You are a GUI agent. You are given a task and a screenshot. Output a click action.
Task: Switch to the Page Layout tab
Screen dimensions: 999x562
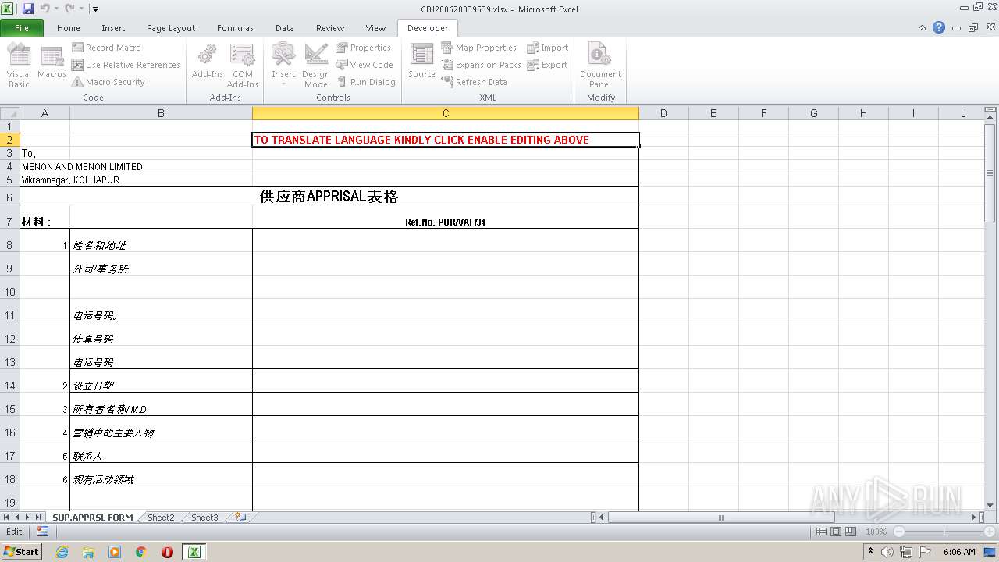click(171, 28)
